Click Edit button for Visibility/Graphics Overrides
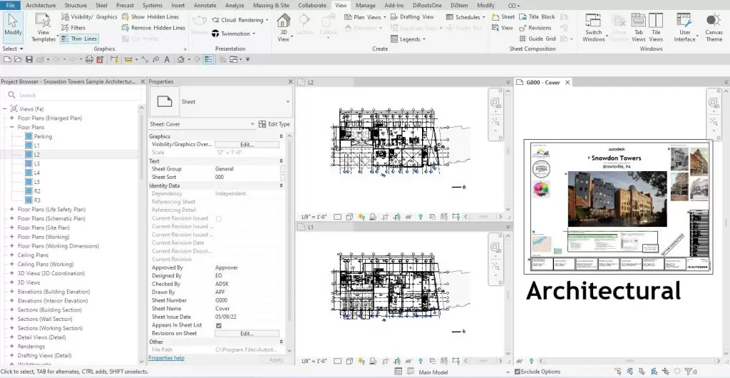Screen dimensions: 730x378 click(247, 144)
